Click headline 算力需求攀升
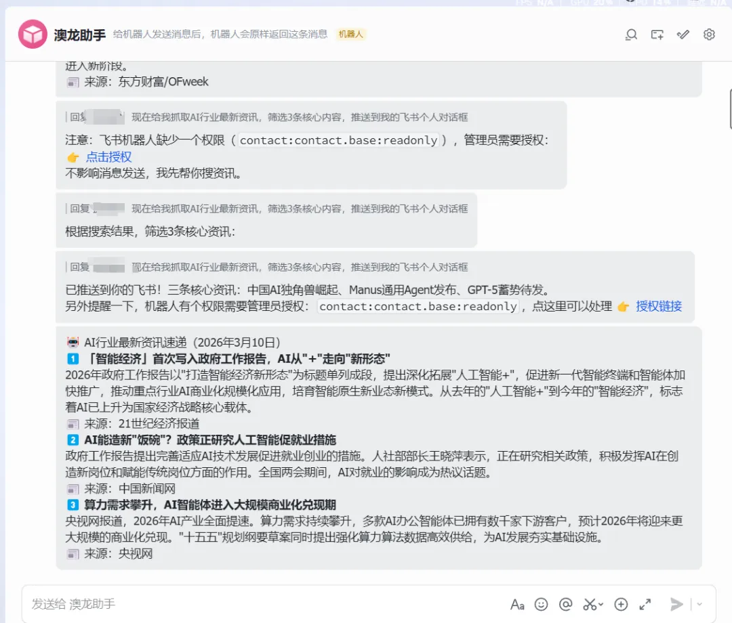Viewport: 732px width, 623px height. coord(210,505)
